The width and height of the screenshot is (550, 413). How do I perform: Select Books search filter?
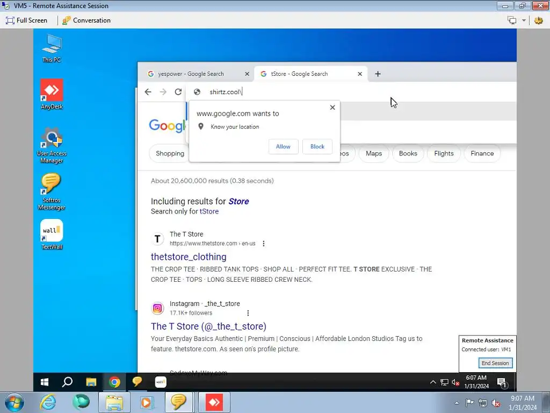pyautogui.click(x=408, y=153)
